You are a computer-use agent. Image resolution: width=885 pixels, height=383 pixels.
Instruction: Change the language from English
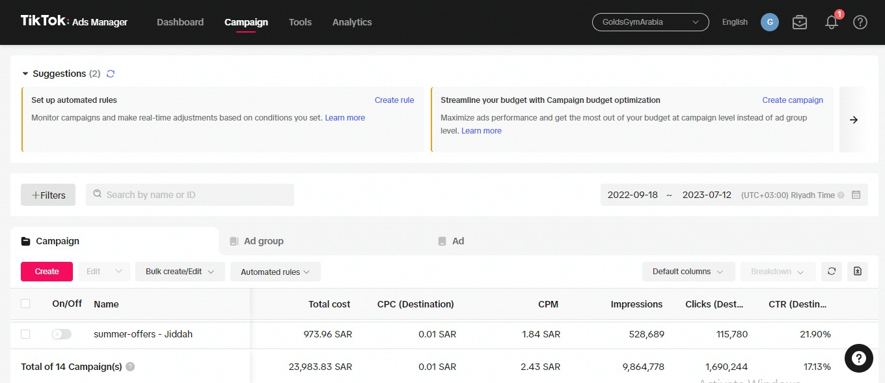point(735,22)
